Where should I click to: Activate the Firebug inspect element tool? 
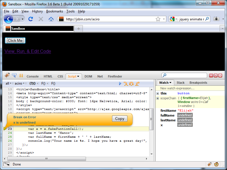coord(14,75)
